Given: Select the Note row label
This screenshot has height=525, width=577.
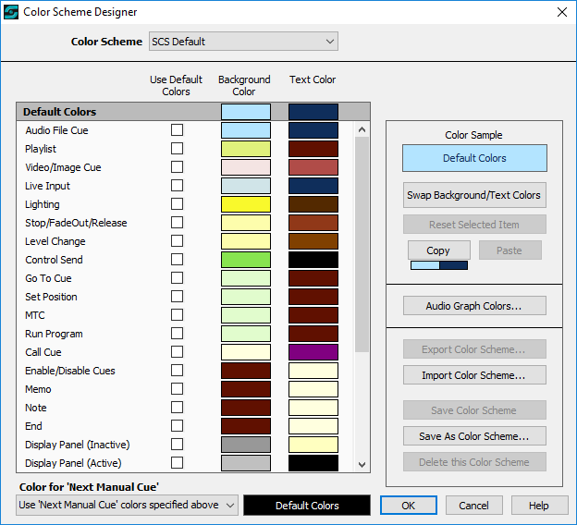Looking at the screenshot, I should tap(36, 408).
